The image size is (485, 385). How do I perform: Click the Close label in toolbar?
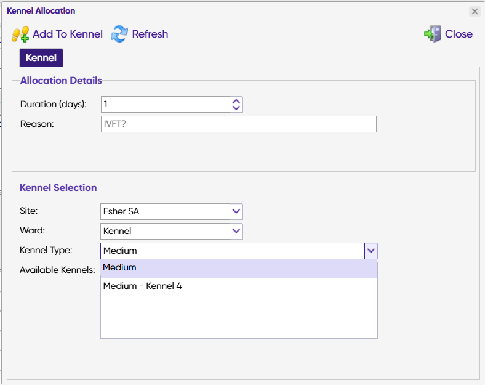point(459,34)
